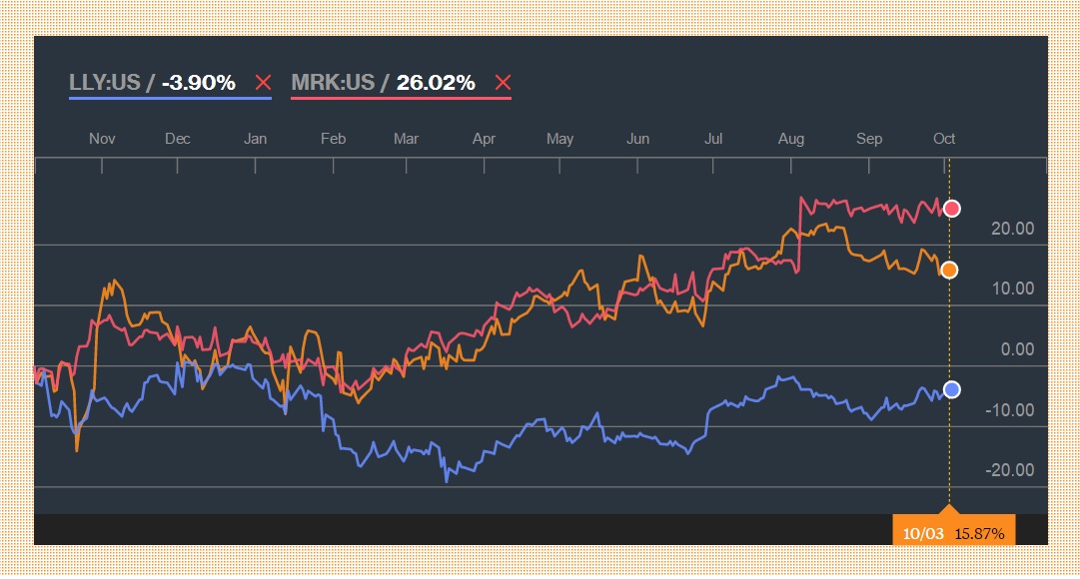
Task: Click the Jan label on time axis
Action: tap(255, 139)
